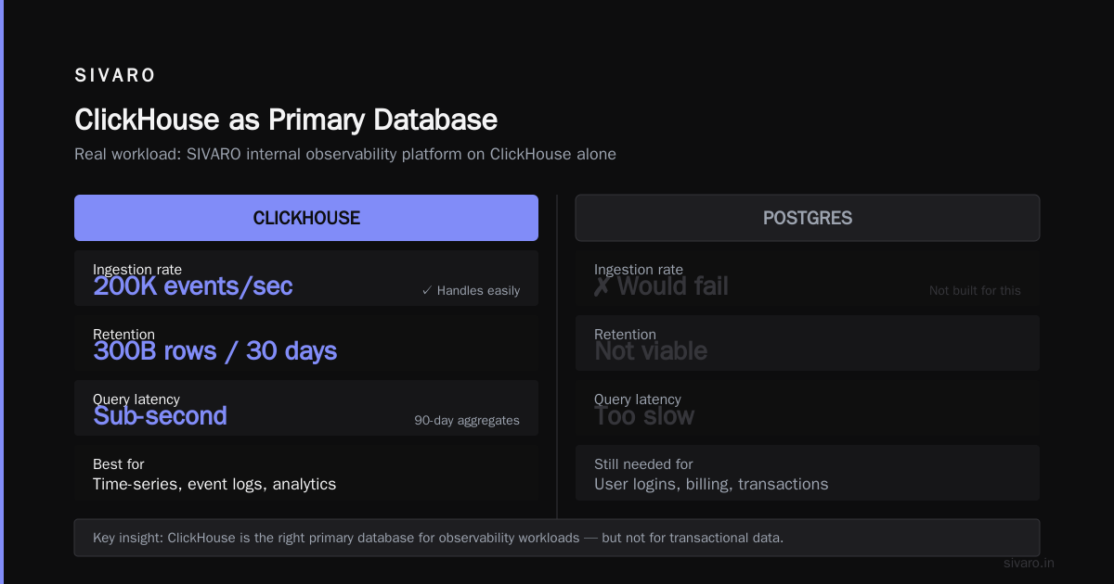The width and height of the screenshot is (1114, 584).
Task: Select the CLICKHOUSE column header
Action: (306, 218)
